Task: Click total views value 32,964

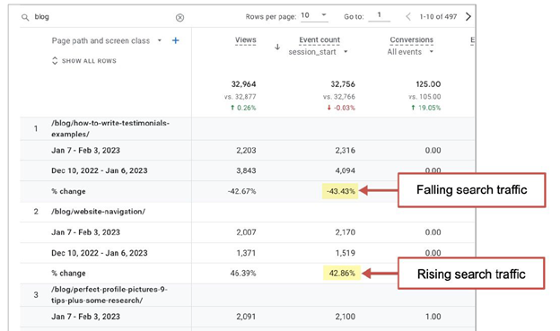Action: (243, 84)
